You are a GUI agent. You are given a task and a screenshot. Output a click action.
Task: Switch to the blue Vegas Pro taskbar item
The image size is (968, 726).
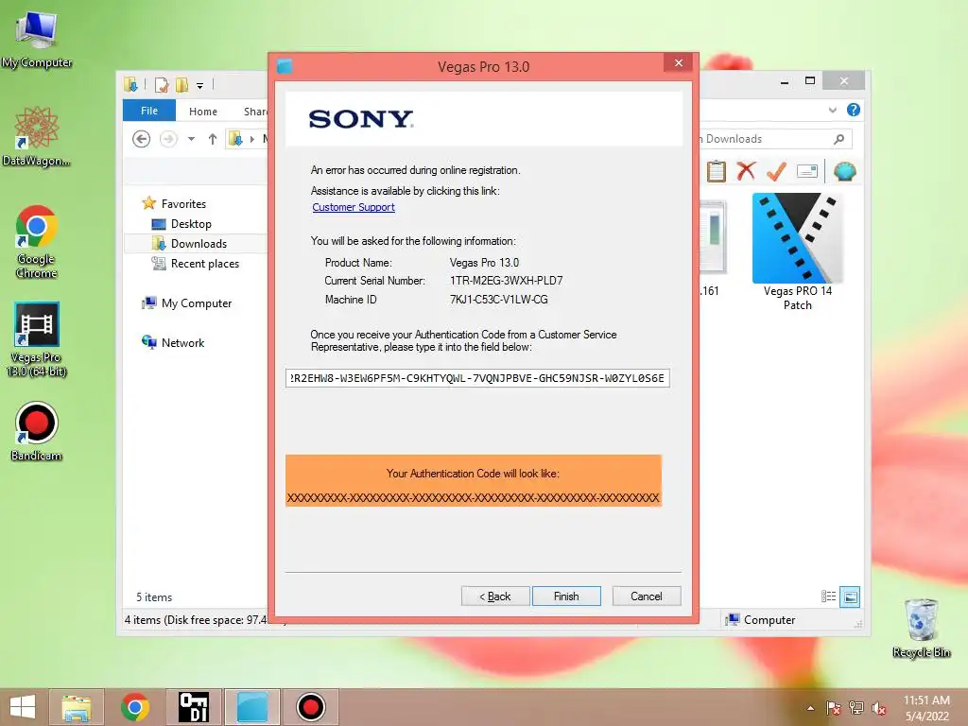(x=252, y=707)
